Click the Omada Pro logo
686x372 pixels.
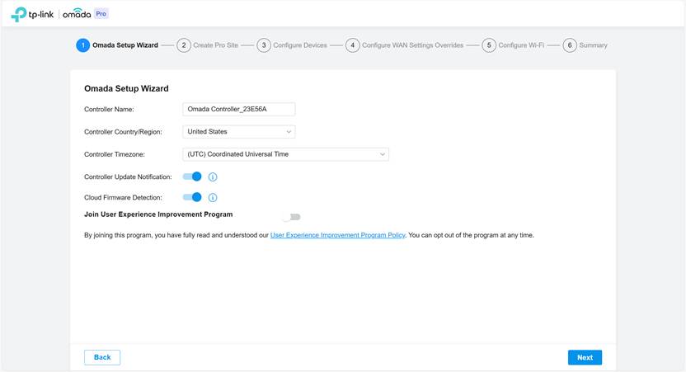click(x=85, y=14)
